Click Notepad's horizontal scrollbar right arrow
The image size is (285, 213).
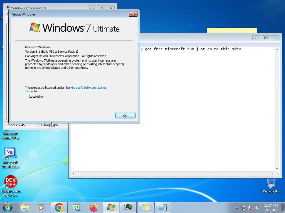click(x=272, y=173)
